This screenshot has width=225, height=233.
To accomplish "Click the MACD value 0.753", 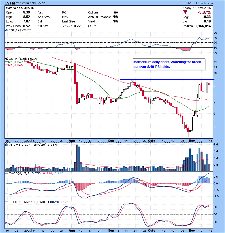I will (x=36, y=173).
